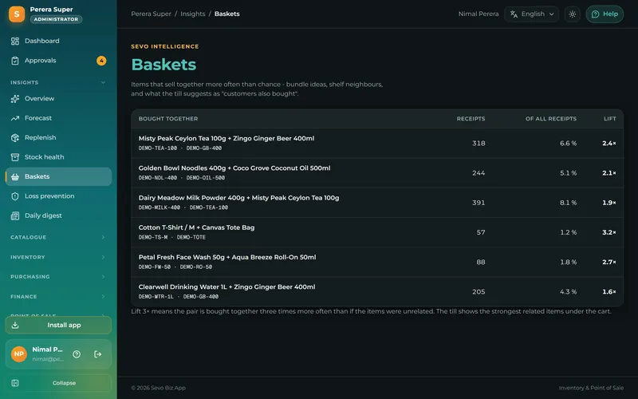This screenshot has height=399, width=638.
Task: Click the Of All Receipts column header
Action: [551, 119]
